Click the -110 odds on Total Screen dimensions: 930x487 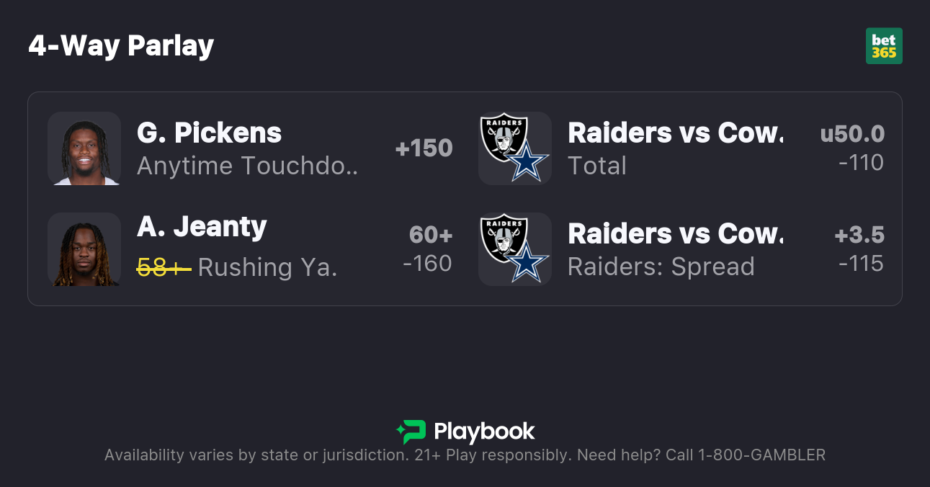[861, 163]
